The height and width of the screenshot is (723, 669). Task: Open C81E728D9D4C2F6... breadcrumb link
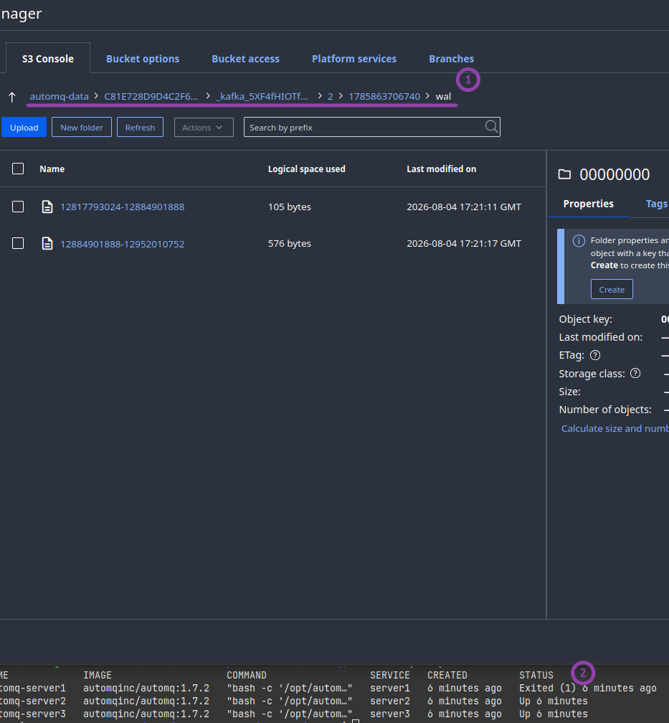pos(151,96)
